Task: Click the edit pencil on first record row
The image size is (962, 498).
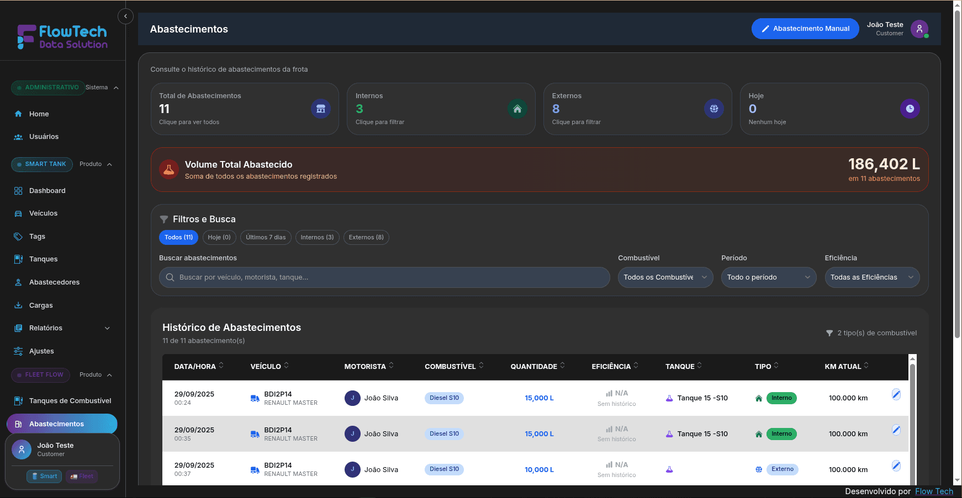Action: click(896, 394)
